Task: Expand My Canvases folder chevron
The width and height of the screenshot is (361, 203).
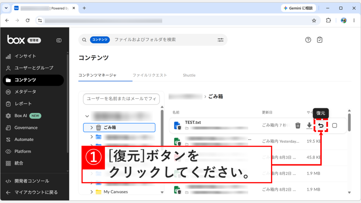Action: (92, 192)
